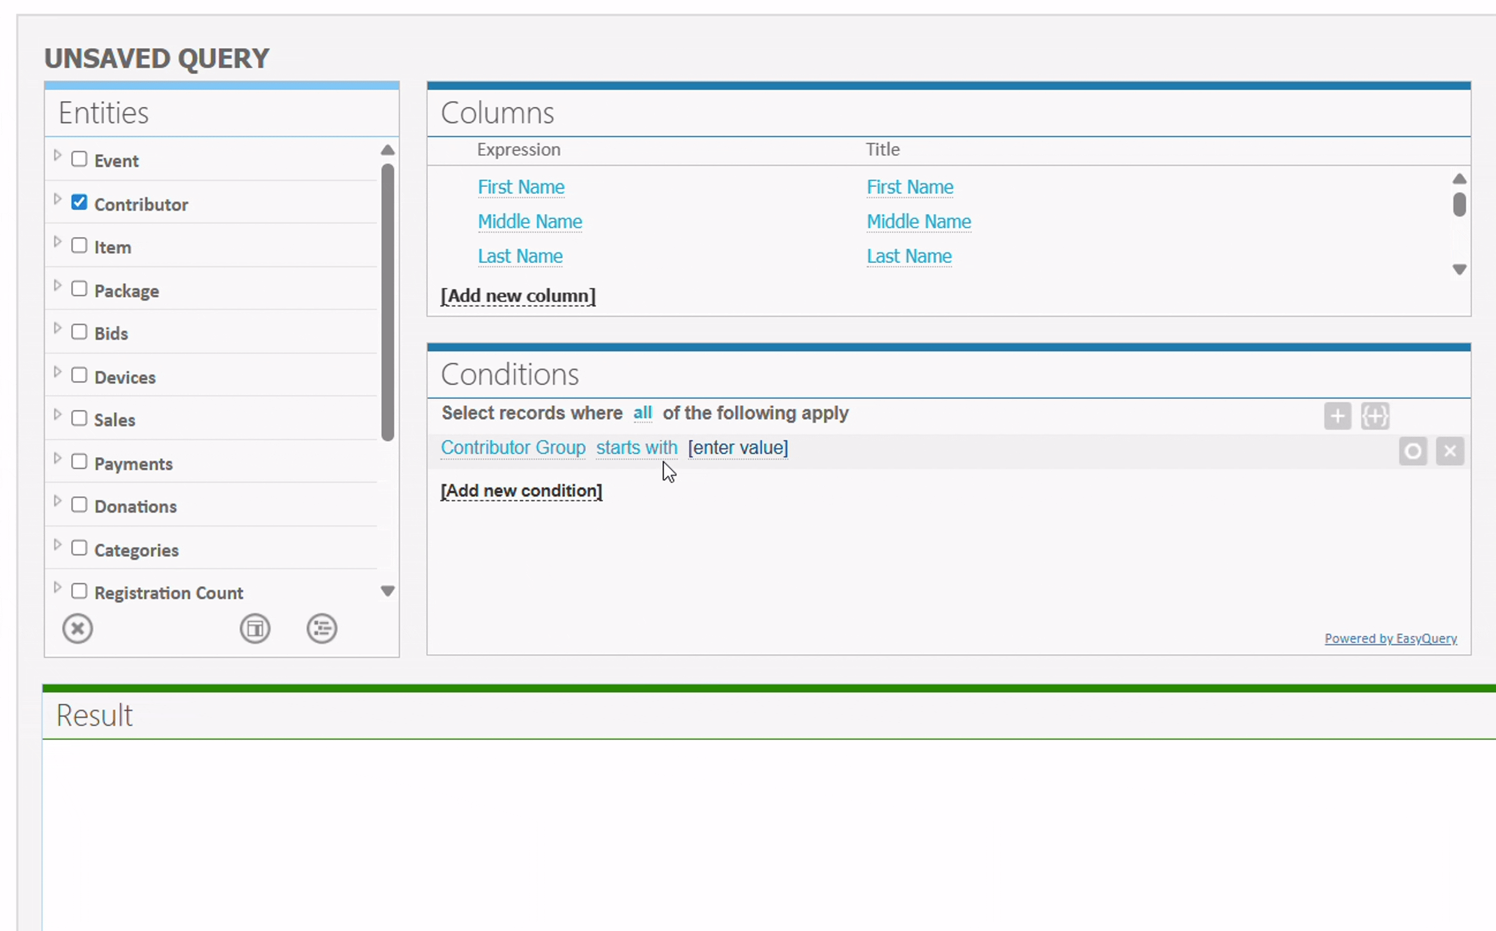Uncheck the Contributor entity checkbox
The image size is (1496, 931).
(x=79, y=202)
